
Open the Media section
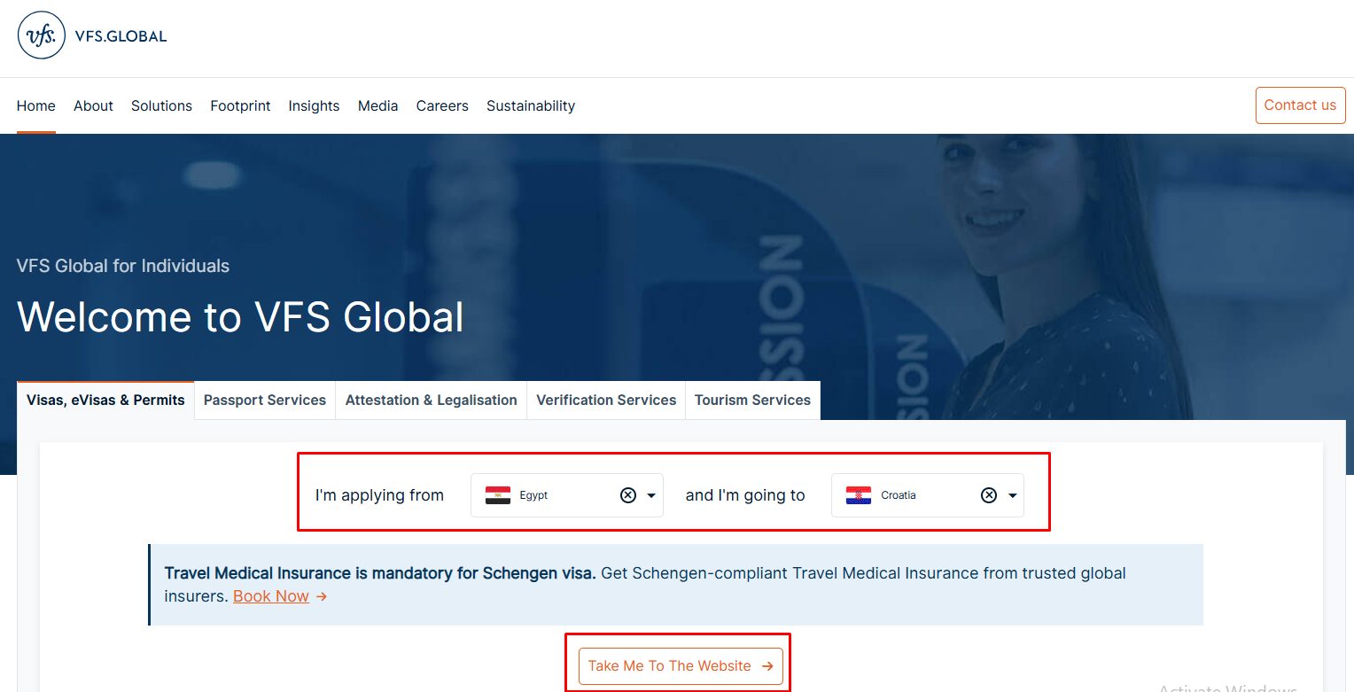[x=377, y=105]
